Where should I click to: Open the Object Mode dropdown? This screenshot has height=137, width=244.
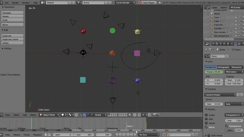pos(49,115)
